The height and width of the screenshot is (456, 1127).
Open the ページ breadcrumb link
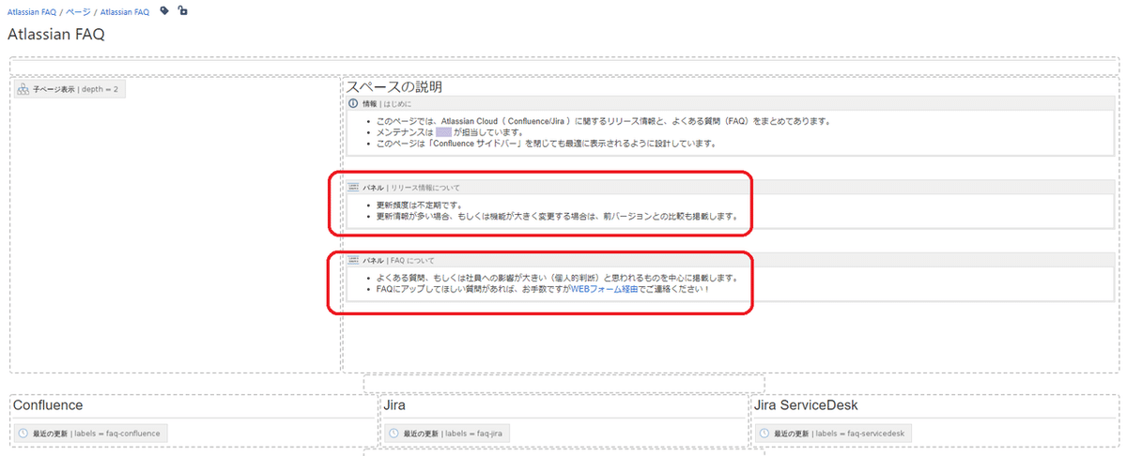pyautogui.click(x=78, y=12)
